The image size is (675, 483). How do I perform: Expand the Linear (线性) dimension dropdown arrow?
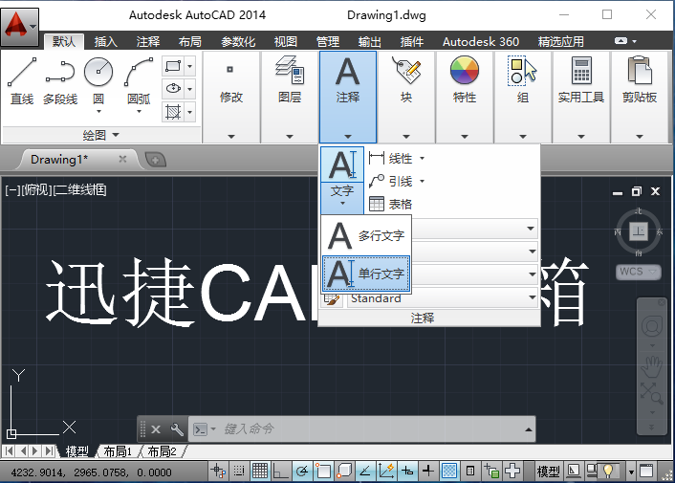(x=422, y=159)
